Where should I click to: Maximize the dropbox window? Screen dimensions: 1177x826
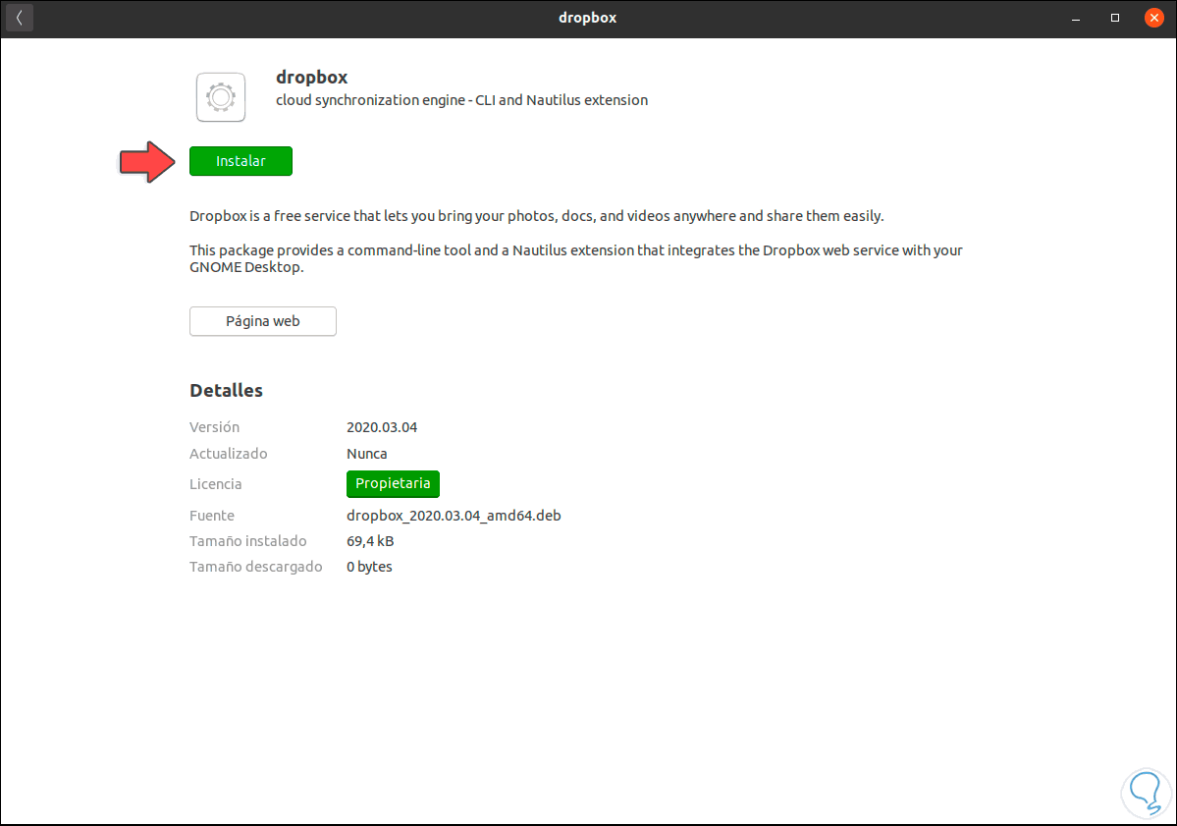(x=1115, y=18)
